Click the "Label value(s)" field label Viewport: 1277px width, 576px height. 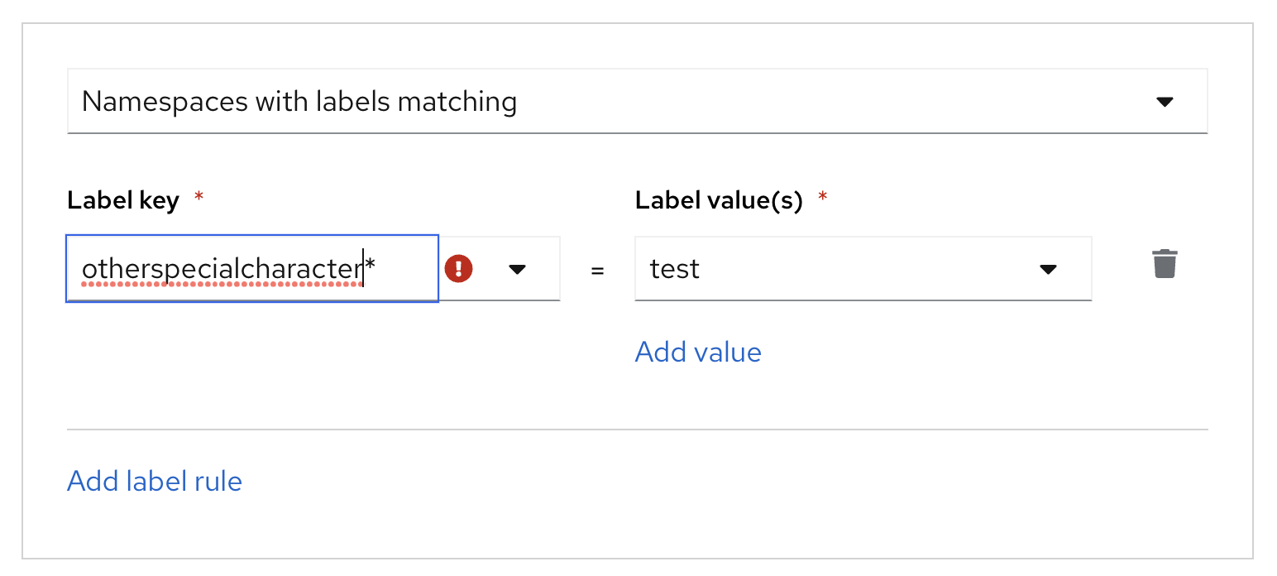(x=719, y=200)
